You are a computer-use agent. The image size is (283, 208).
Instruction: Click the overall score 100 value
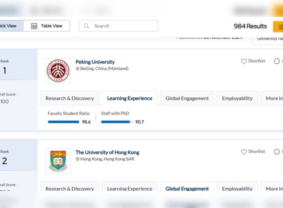click(x=4, y=102)
